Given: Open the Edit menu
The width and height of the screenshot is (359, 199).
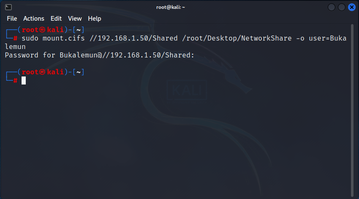Looking at the screenshot, I should click(56, 19).
